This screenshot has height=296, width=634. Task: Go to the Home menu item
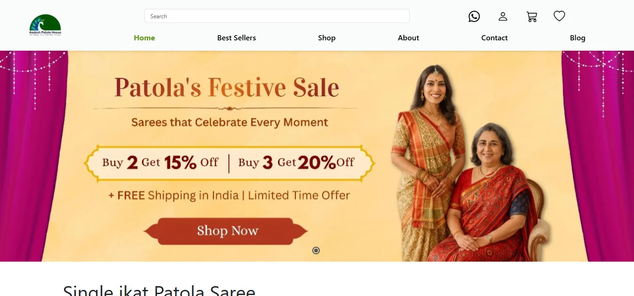coord(144,38)
